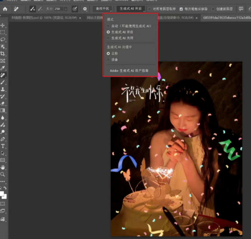Viewport: 251px width, 239px height.
Task: Open the brush size dropdown arrow
Action: pyautogui.click(x=66, y=9)
